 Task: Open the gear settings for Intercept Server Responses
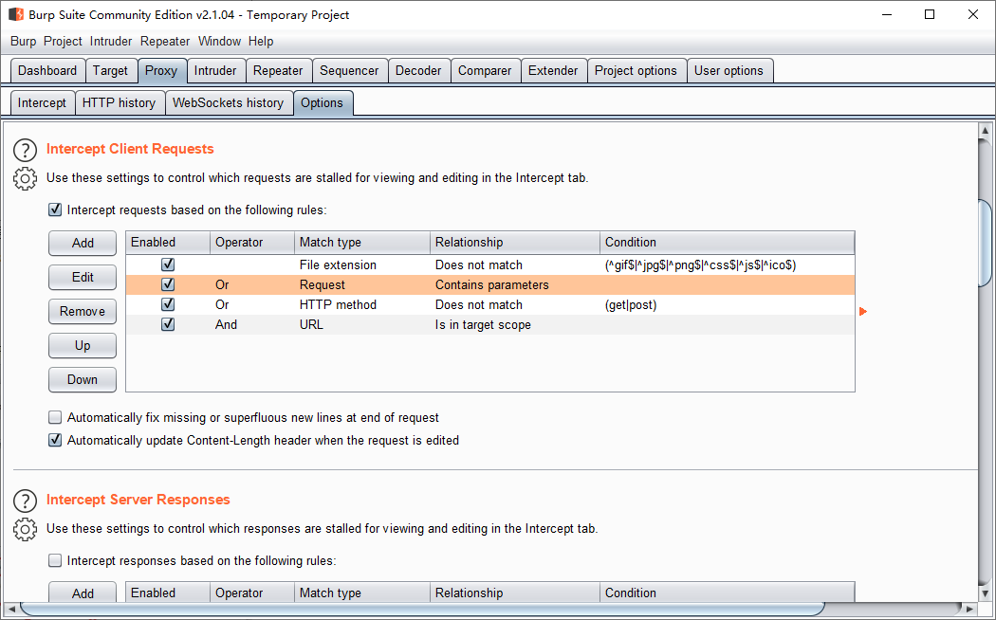[25, 529]
